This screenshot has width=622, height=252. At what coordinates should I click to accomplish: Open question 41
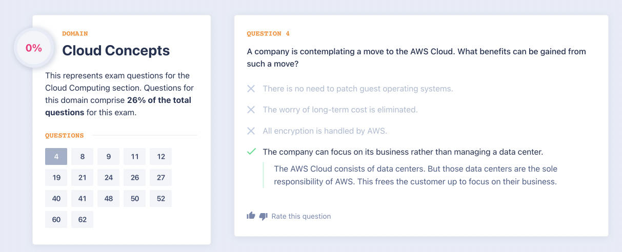[82, 198]
